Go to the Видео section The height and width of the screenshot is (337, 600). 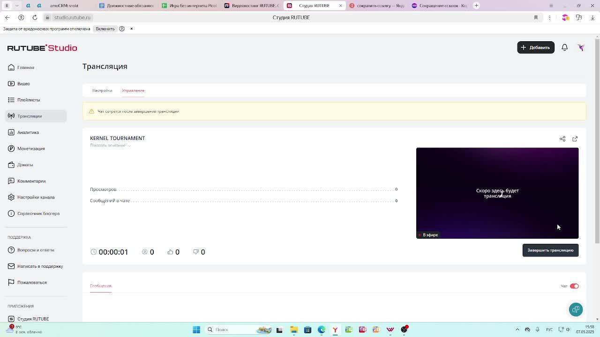point(23,84)
